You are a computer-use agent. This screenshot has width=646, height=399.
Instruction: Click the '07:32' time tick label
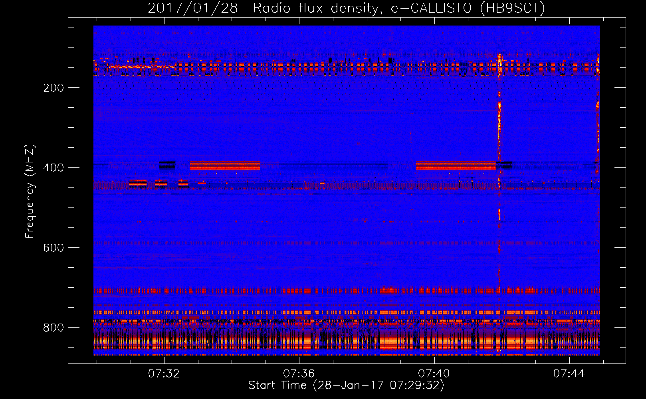[164, 374]
